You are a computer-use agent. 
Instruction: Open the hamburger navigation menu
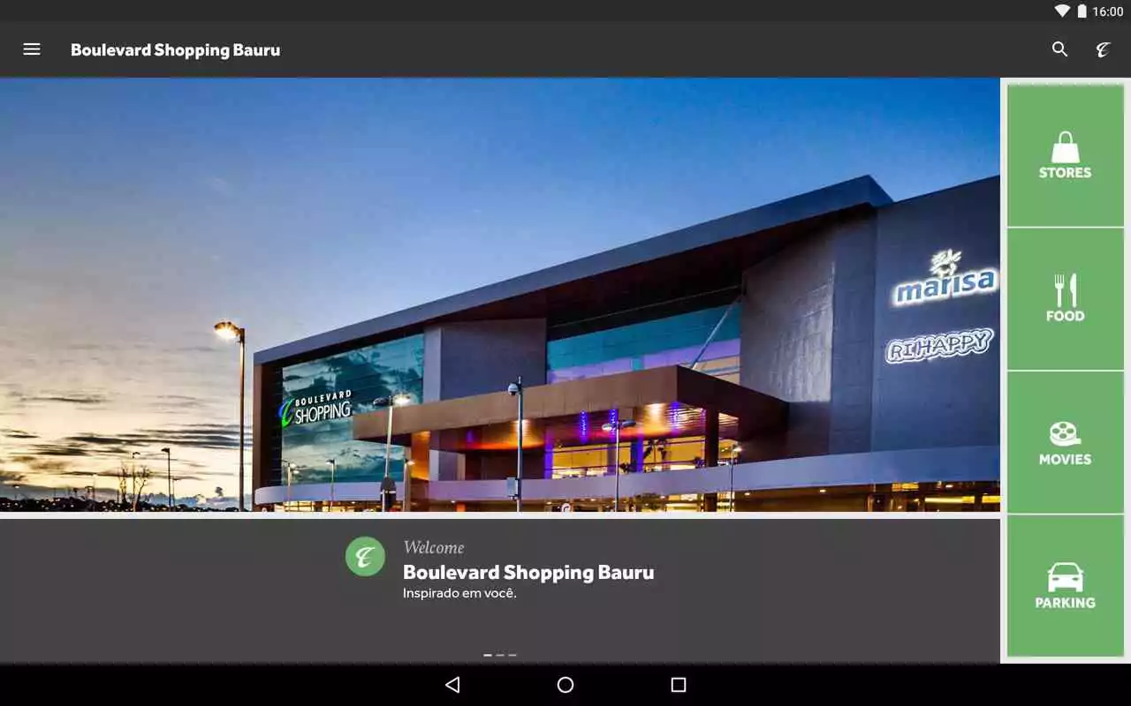(x=32, y=49)
